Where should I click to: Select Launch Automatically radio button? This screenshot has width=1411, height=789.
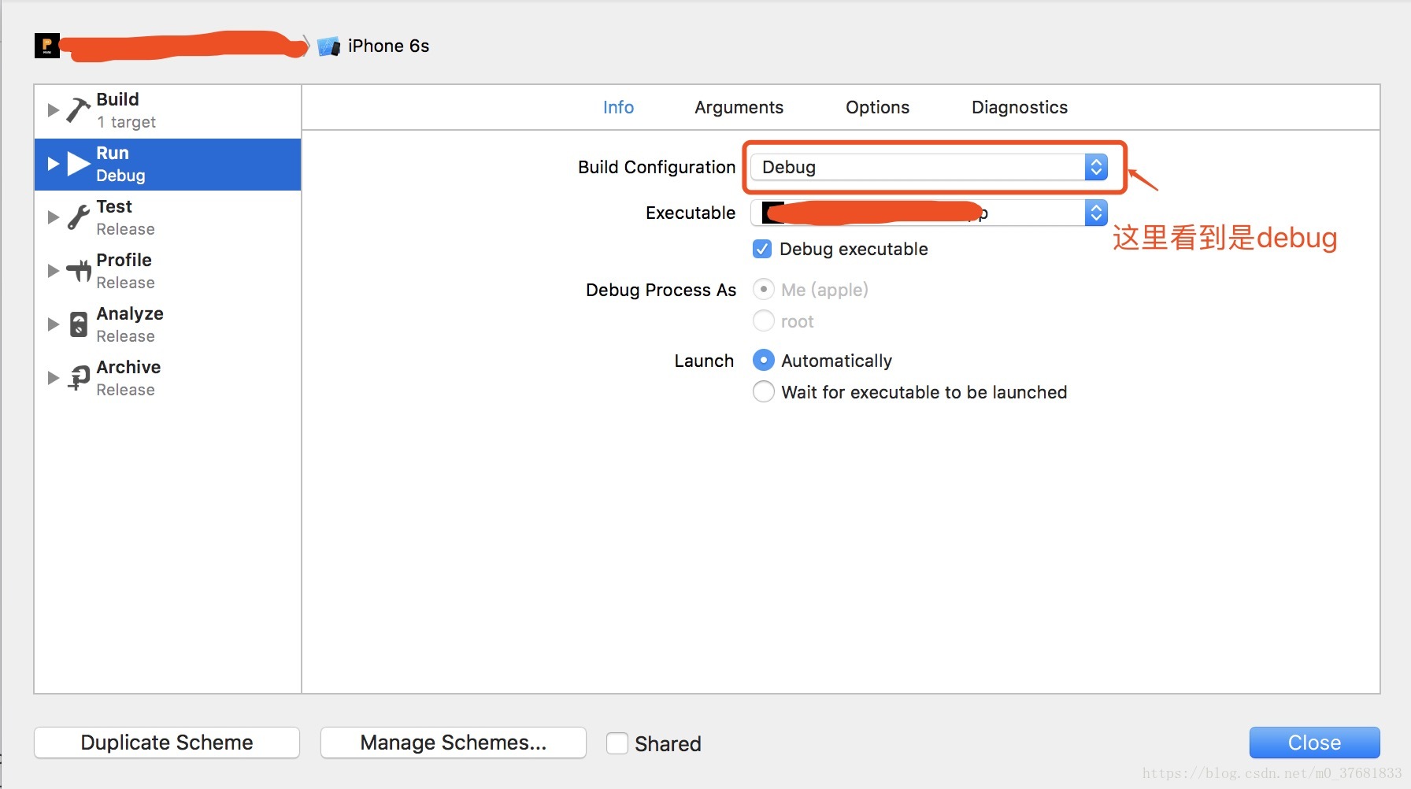tap(764, 360)
